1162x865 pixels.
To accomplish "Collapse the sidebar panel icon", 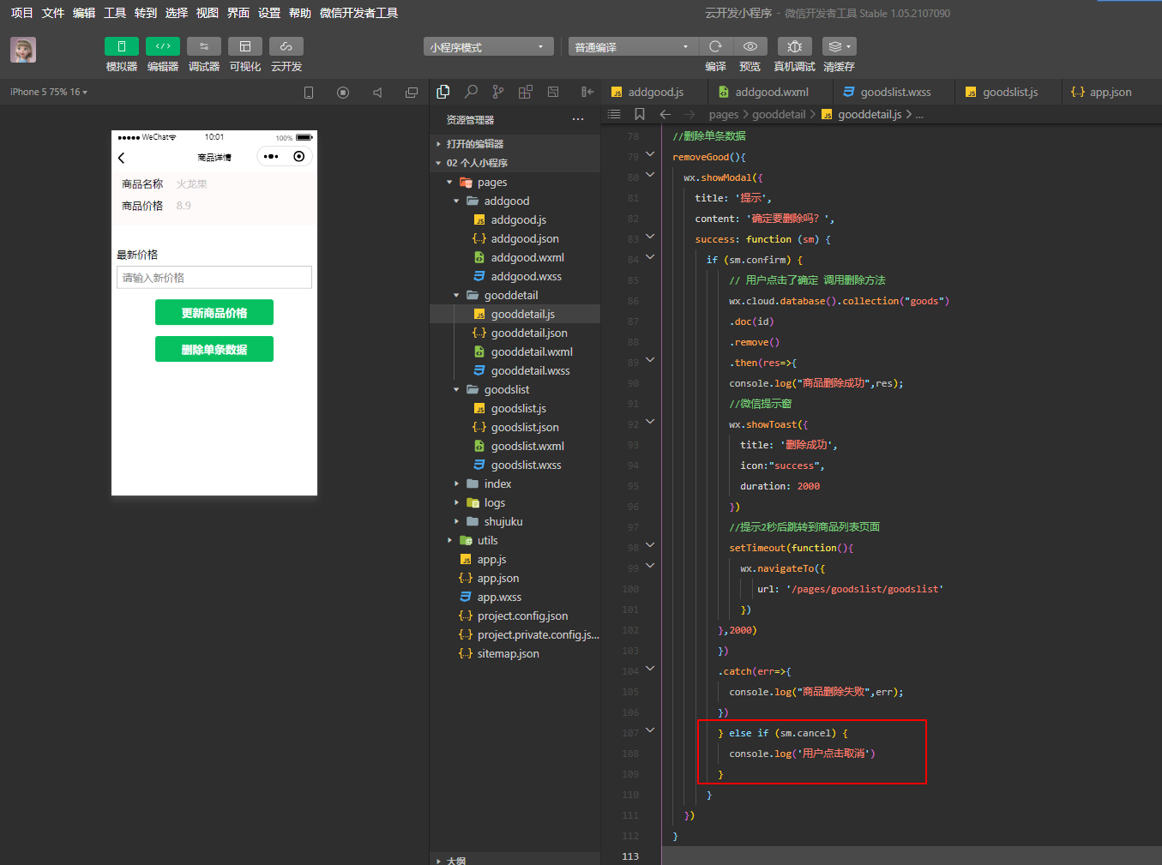I will pos(587,92).
